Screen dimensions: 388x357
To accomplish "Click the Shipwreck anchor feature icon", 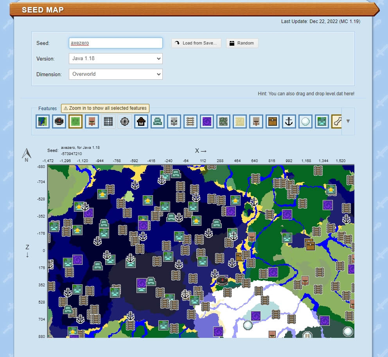I will [289, 121].
